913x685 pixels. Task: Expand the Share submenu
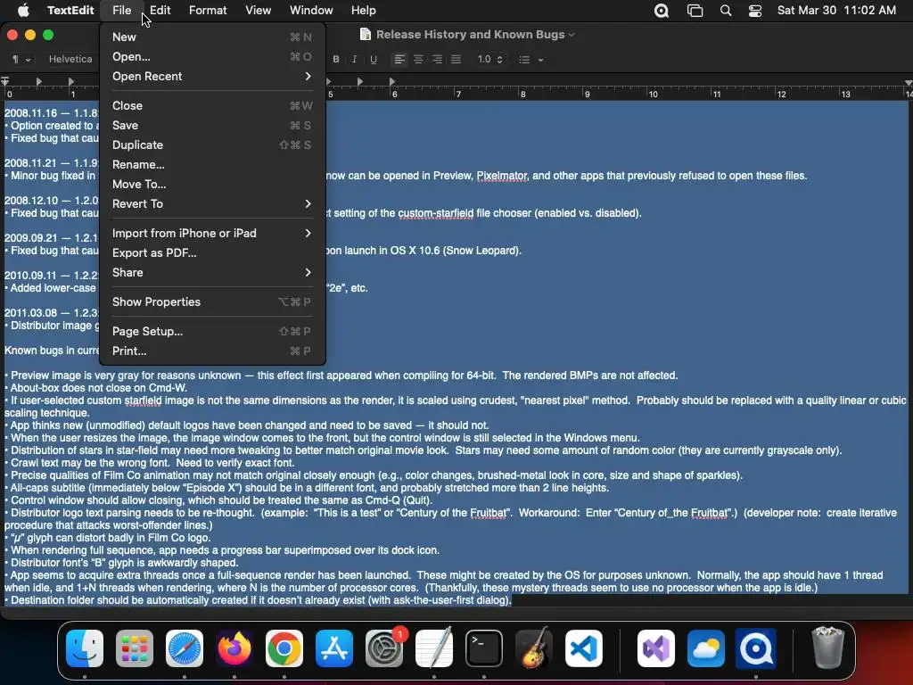click(x=212, y=273)
